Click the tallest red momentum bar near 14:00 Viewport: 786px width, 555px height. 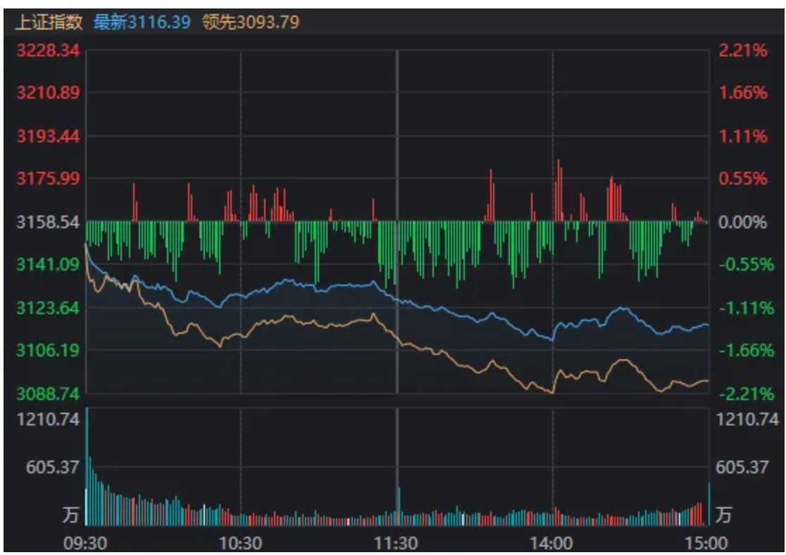pos(558,190)
